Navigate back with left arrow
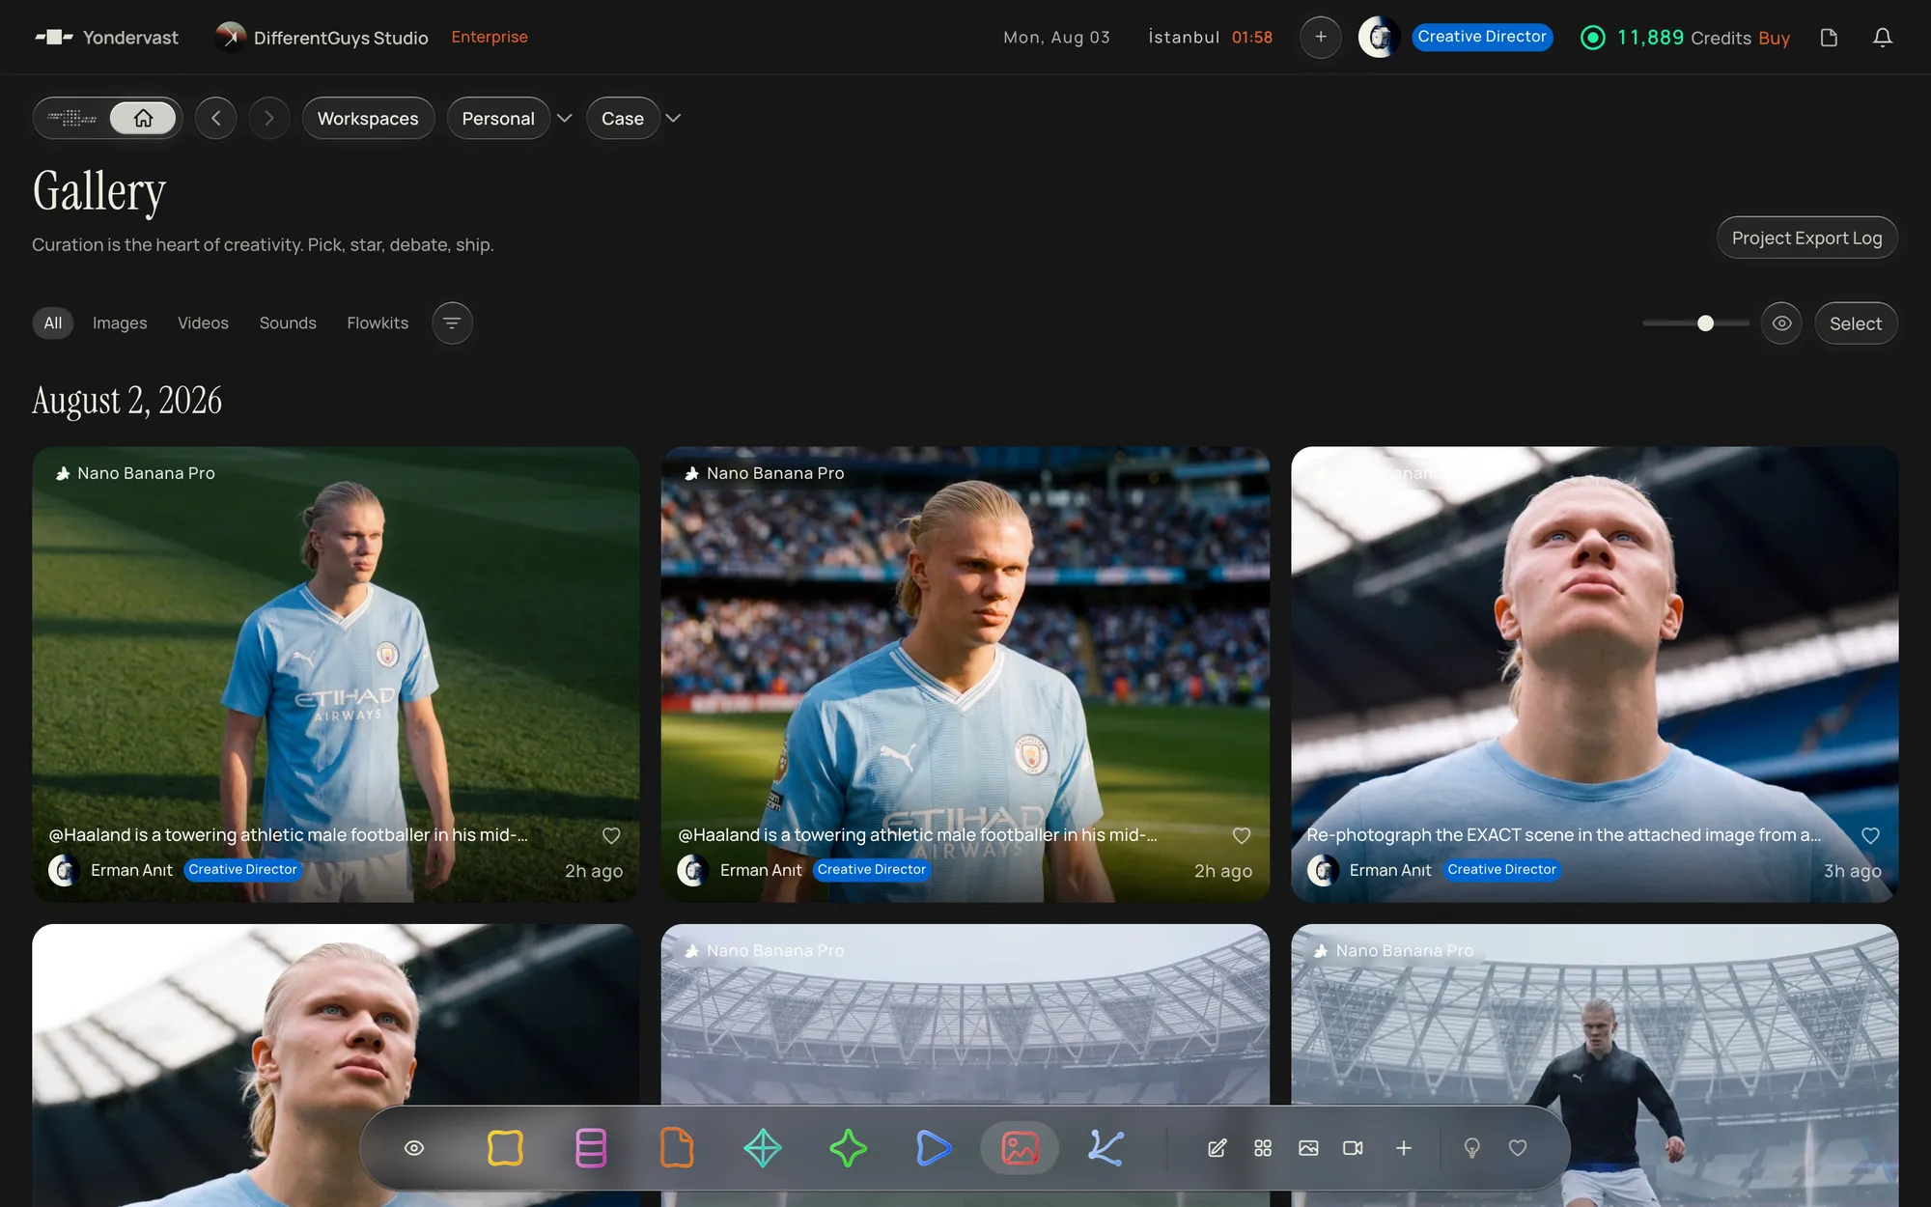 (216, 118)
